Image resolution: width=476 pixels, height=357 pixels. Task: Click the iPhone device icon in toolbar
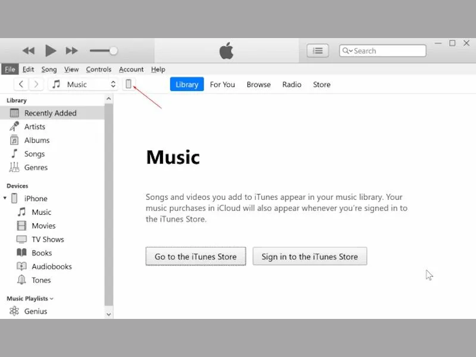tap(129, 84)
